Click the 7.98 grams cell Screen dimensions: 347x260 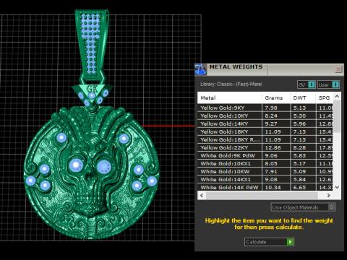tap(276, 108)
